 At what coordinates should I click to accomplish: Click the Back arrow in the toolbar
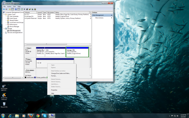[x=4, y=9]
